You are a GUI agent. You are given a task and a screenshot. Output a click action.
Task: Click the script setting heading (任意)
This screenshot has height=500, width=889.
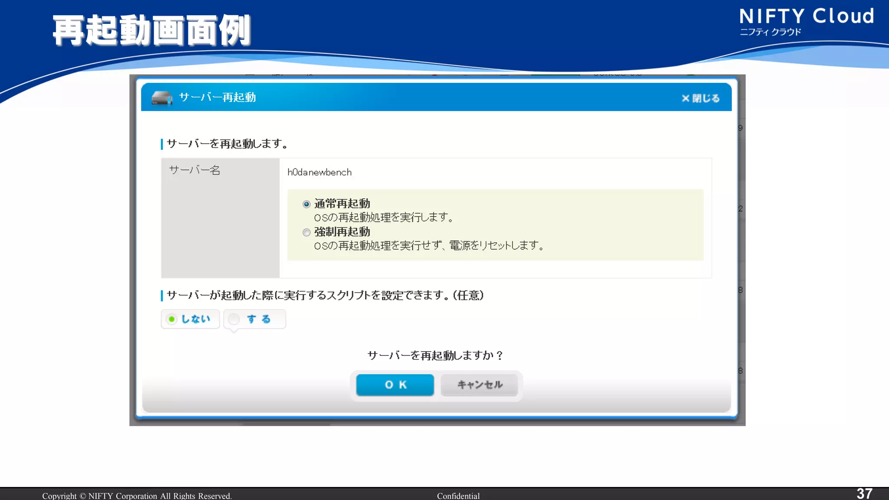point(325,296)
